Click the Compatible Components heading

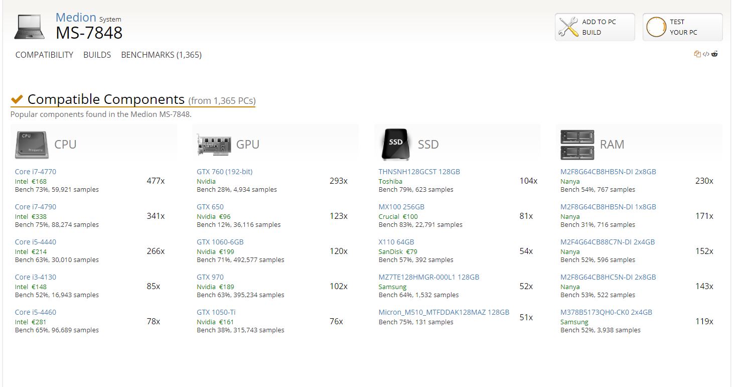pos(106,99)
